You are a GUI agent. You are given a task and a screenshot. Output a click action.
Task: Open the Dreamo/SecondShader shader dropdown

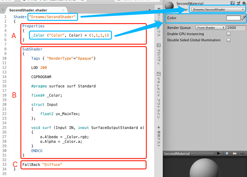pyautogui.click(x=218, y=10)
